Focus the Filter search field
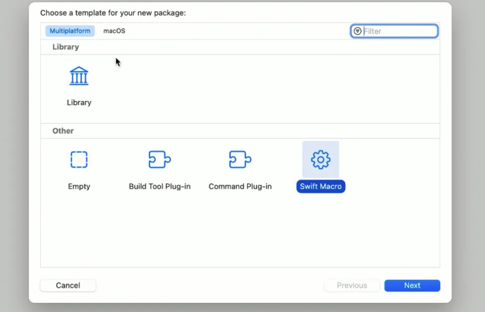The image size is (485, 312). pyautogui.click(x=394, y=31)
